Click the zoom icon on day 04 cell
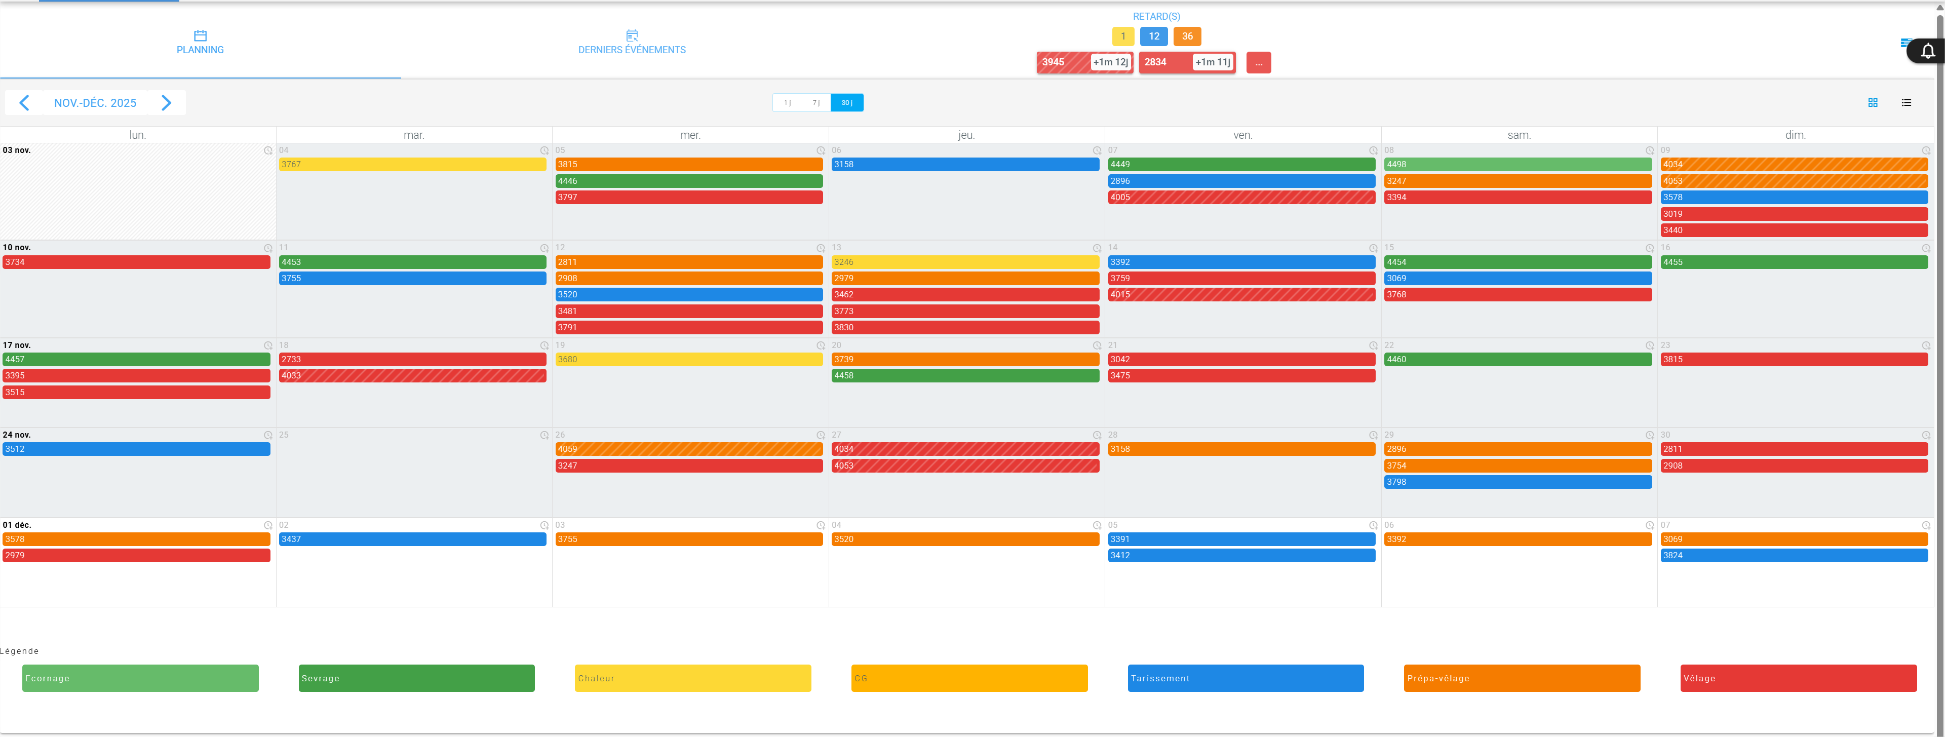1945x737 pixels. click(544, 151)
